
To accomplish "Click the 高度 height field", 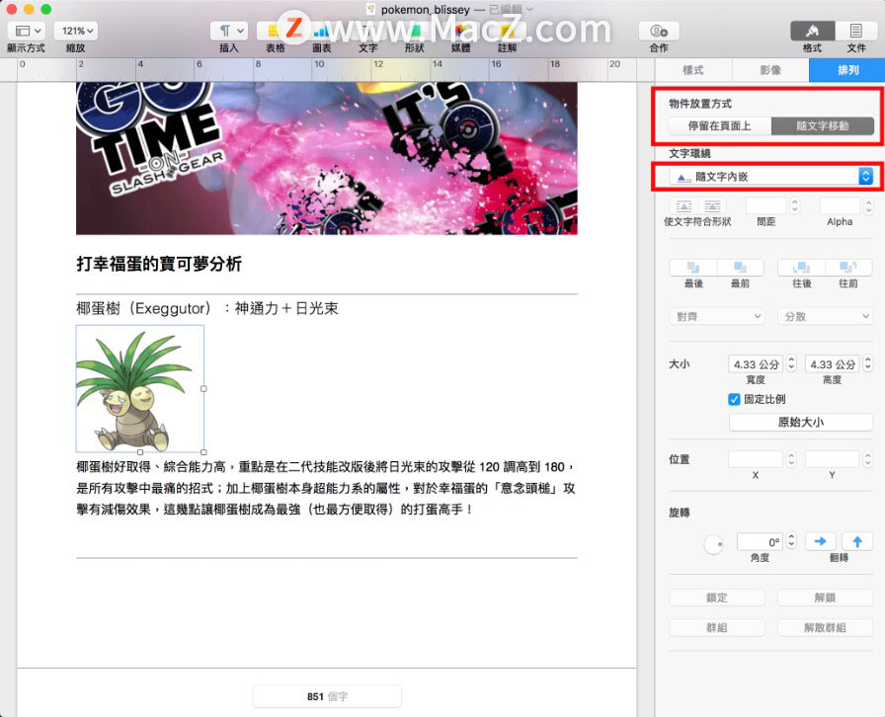I will click(x=833, y=364).
